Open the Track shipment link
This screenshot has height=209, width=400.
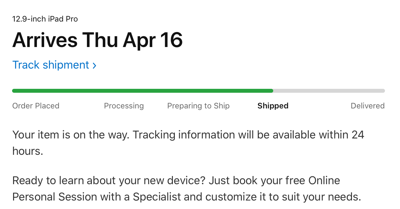[x=51, y=65]
